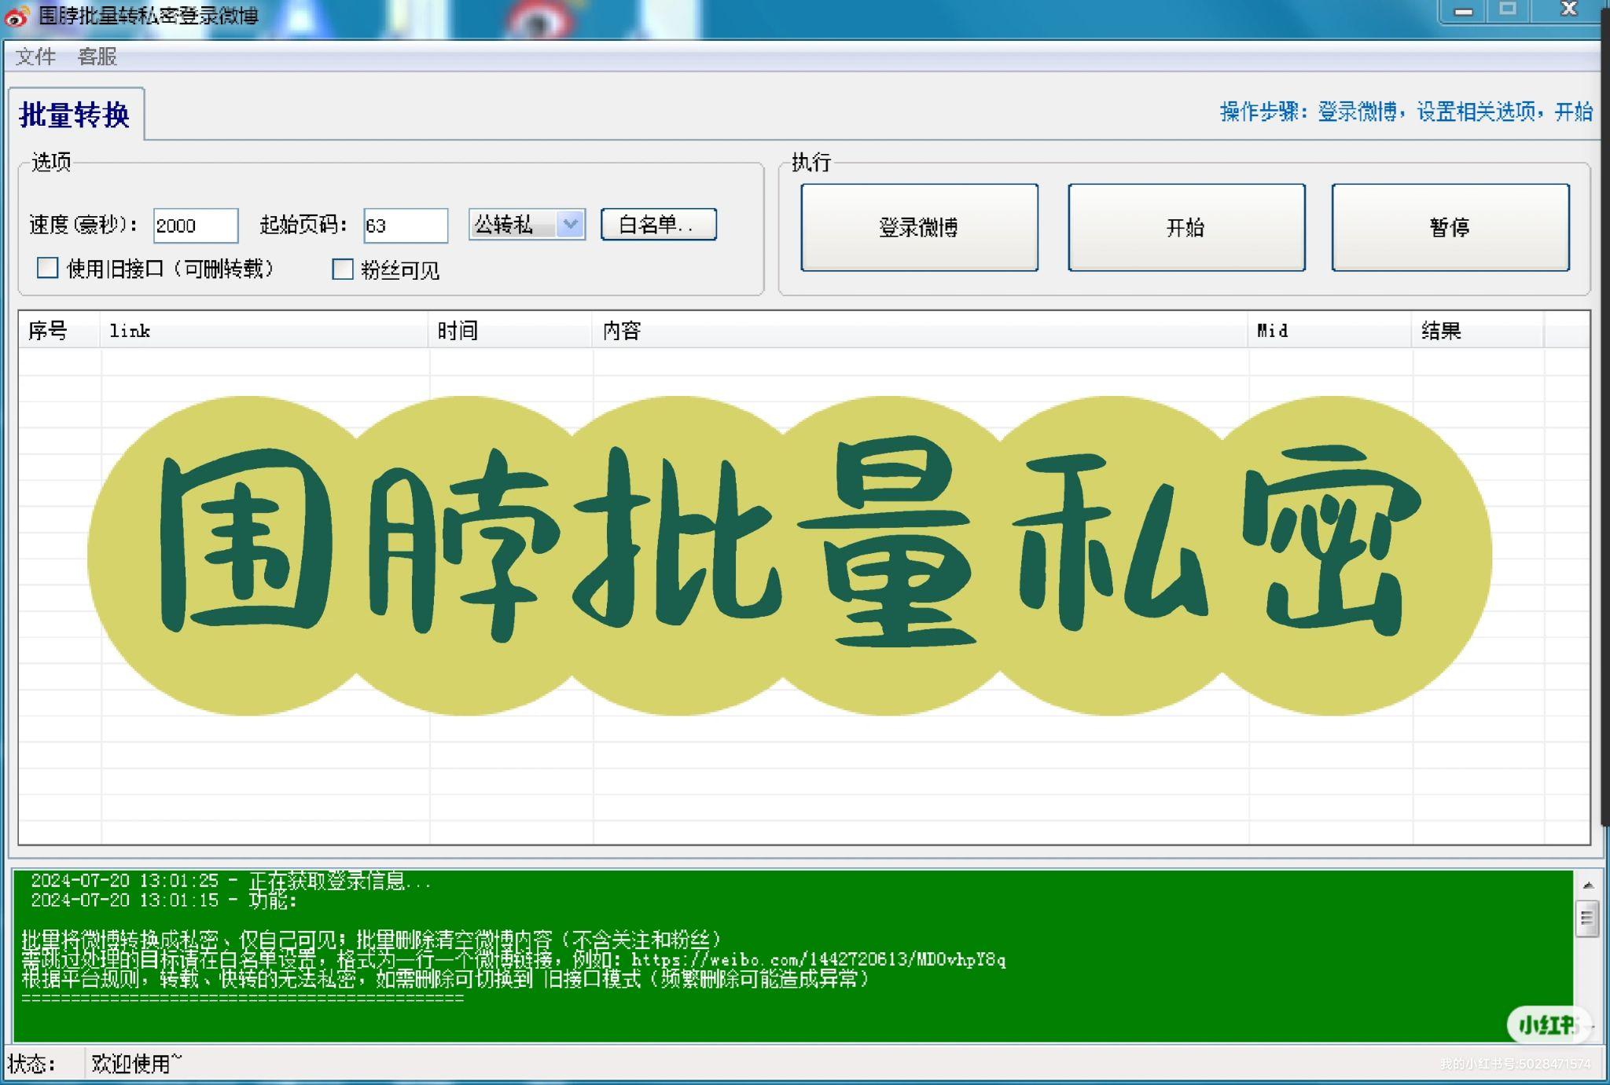Screen dimensions: 1610x1085
Task: Open the 白名单.. settings button
Action: pos(658,225)
